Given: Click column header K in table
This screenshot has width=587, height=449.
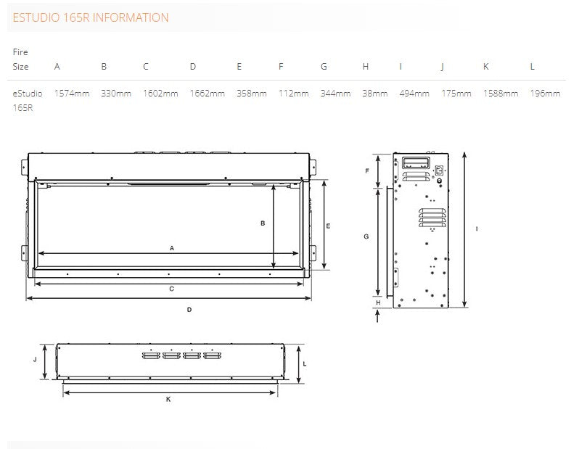Looking at the screenshot, I should [x=486, y=67].
